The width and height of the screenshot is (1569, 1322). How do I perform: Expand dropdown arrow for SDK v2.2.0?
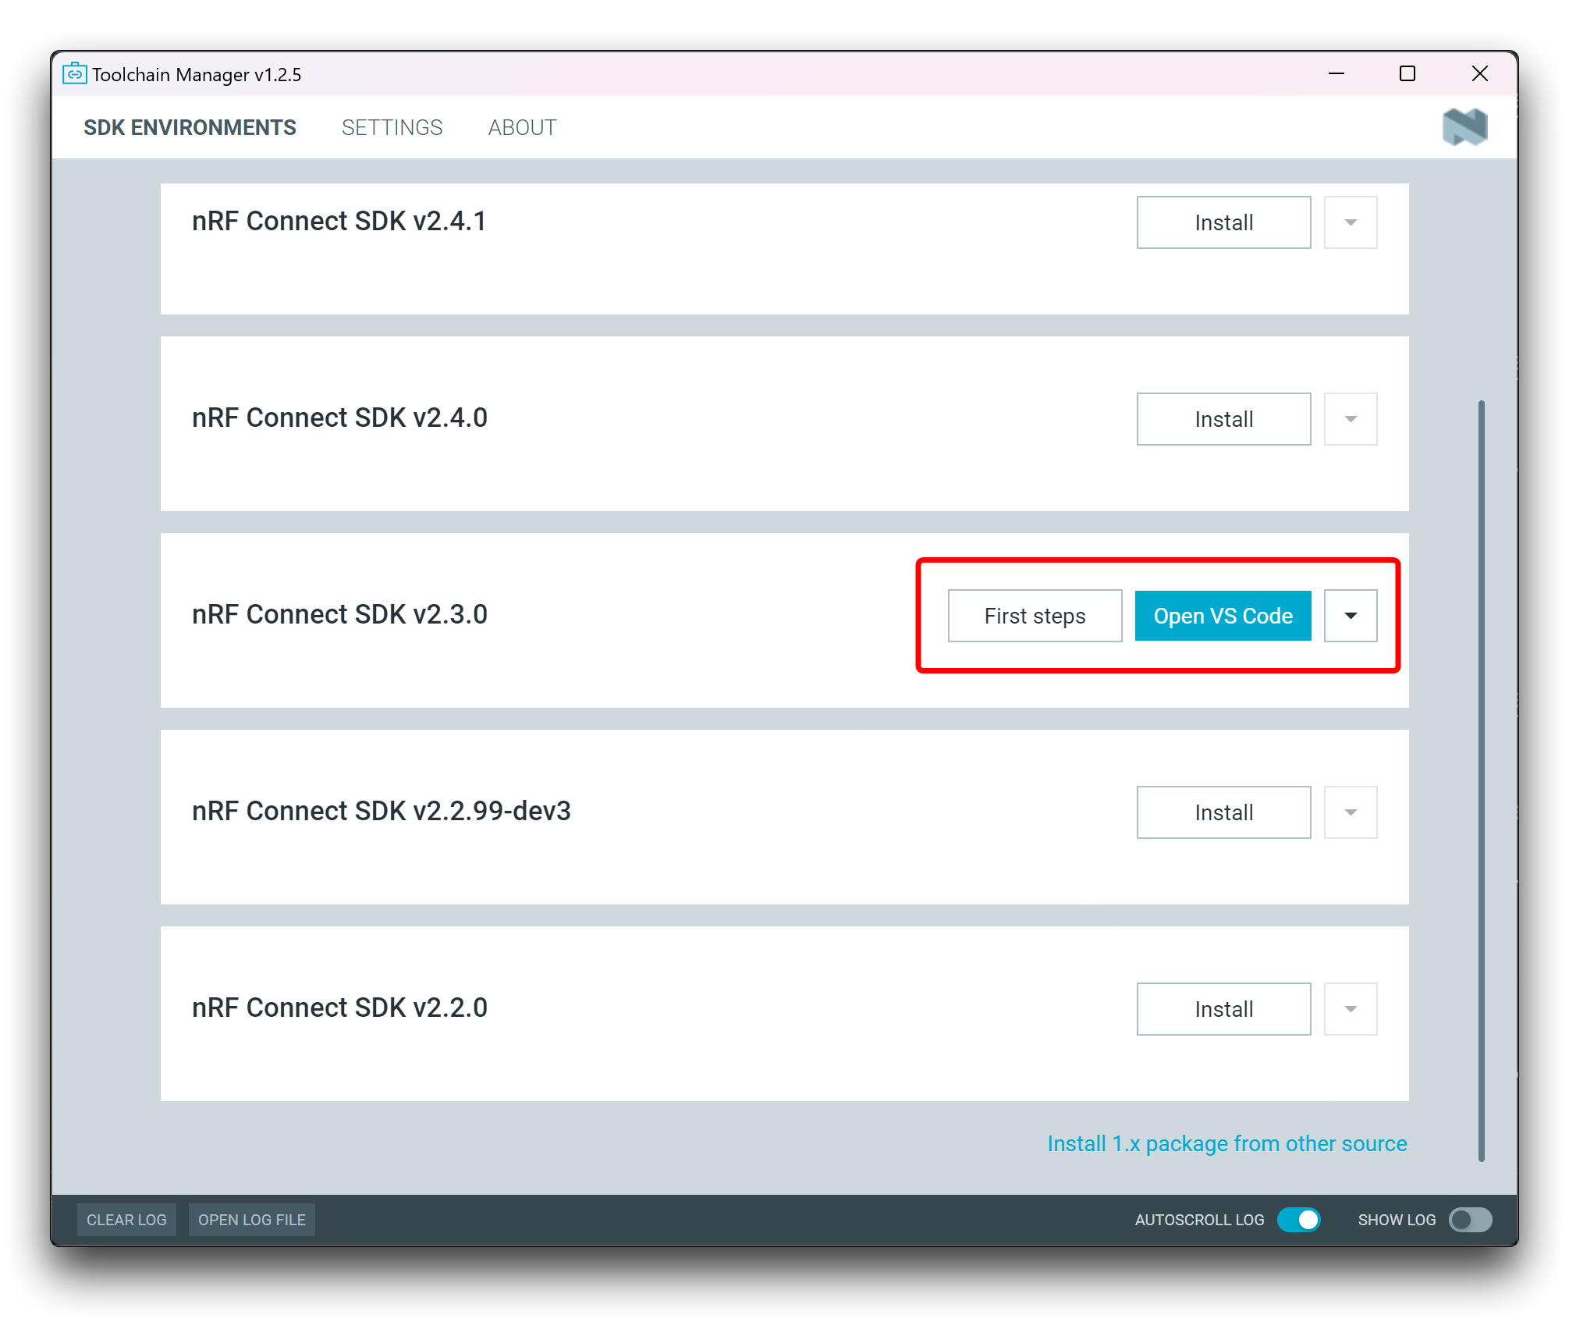[1351, 1009]
